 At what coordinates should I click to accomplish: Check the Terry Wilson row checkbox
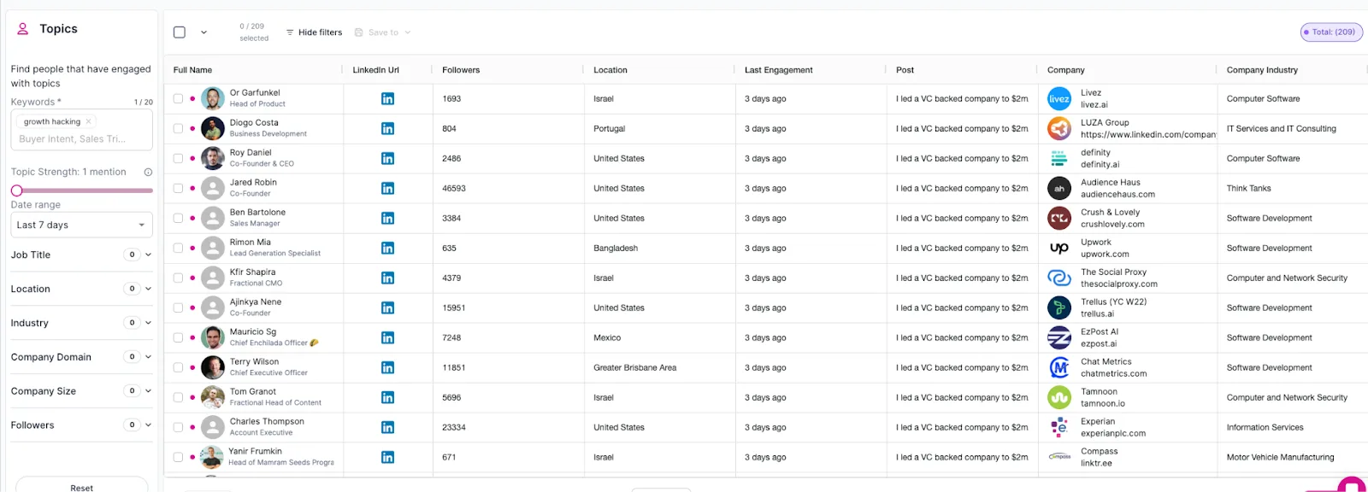[178, 368]
